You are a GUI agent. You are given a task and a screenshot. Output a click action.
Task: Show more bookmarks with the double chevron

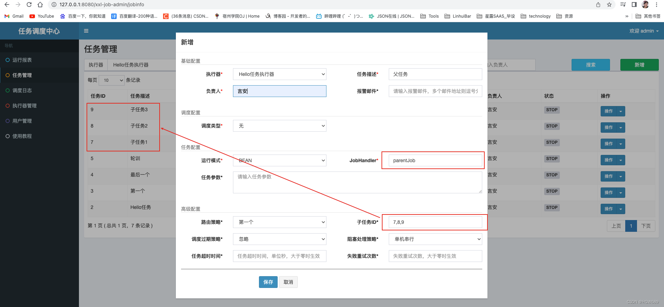[627, 16]
